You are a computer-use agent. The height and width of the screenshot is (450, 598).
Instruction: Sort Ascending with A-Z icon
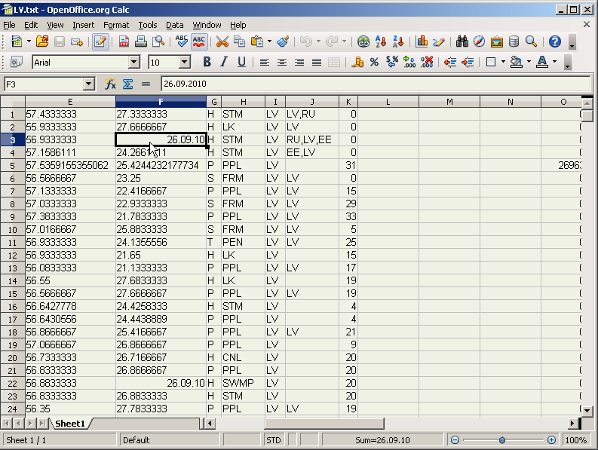[x=381, y=41]
